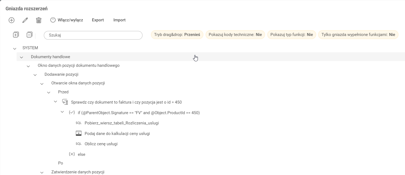This screenshot has width=405, height=175.
Task: Click the expand all tree icon
Action: (x=16, y=35)
